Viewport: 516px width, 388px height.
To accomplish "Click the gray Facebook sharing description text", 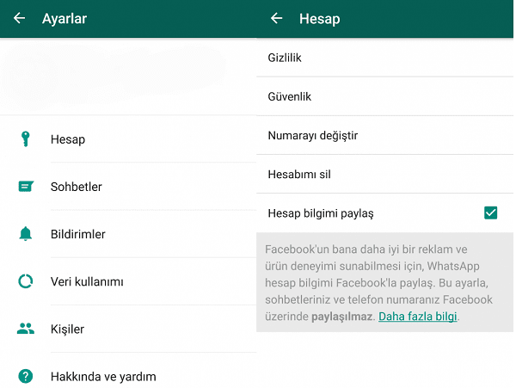I will click(x=378, y=283).
